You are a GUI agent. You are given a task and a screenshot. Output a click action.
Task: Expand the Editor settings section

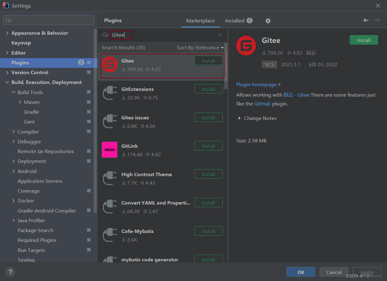point(7,53)
